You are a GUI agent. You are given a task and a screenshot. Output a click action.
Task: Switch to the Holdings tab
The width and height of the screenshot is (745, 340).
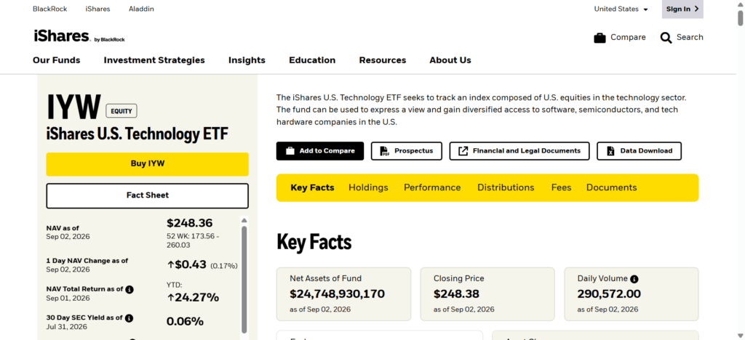[x=368, y=187]
